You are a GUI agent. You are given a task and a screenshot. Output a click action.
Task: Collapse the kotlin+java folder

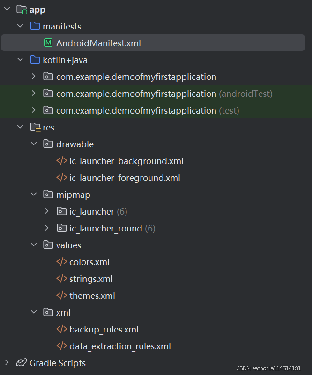pos(20,59)
